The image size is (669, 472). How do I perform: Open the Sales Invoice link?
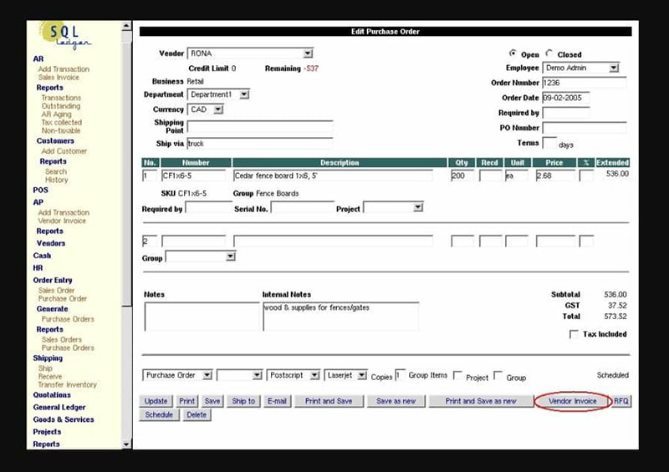pos(59,77)
